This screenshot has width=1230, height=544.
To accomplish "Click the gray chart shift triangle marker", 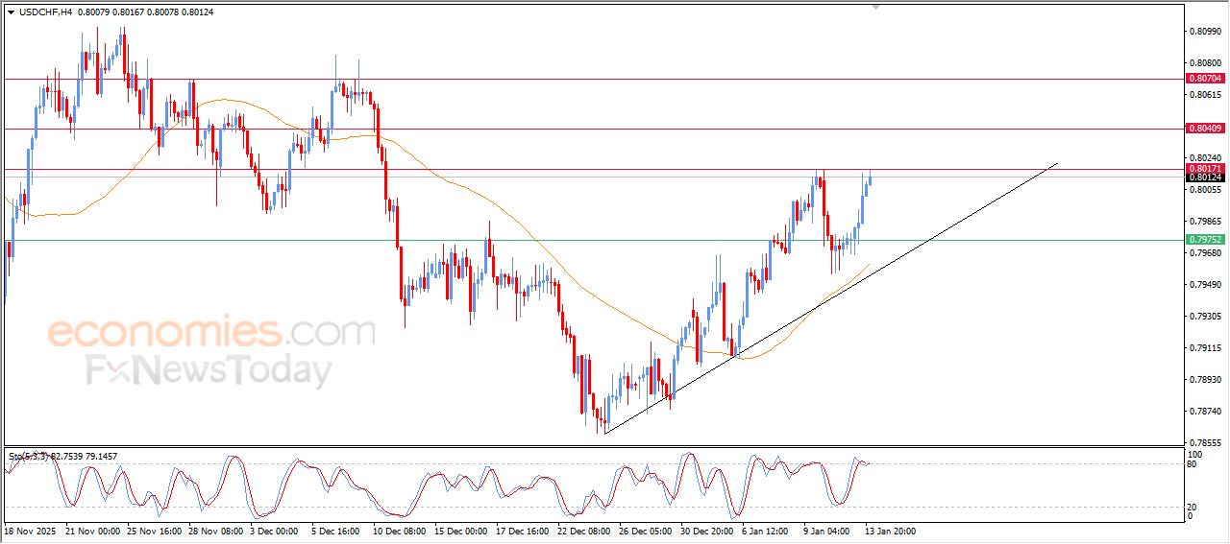I will (x=874, y=6).
